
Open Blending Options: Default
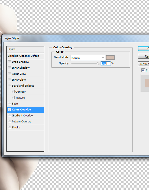tap(25, 56)
